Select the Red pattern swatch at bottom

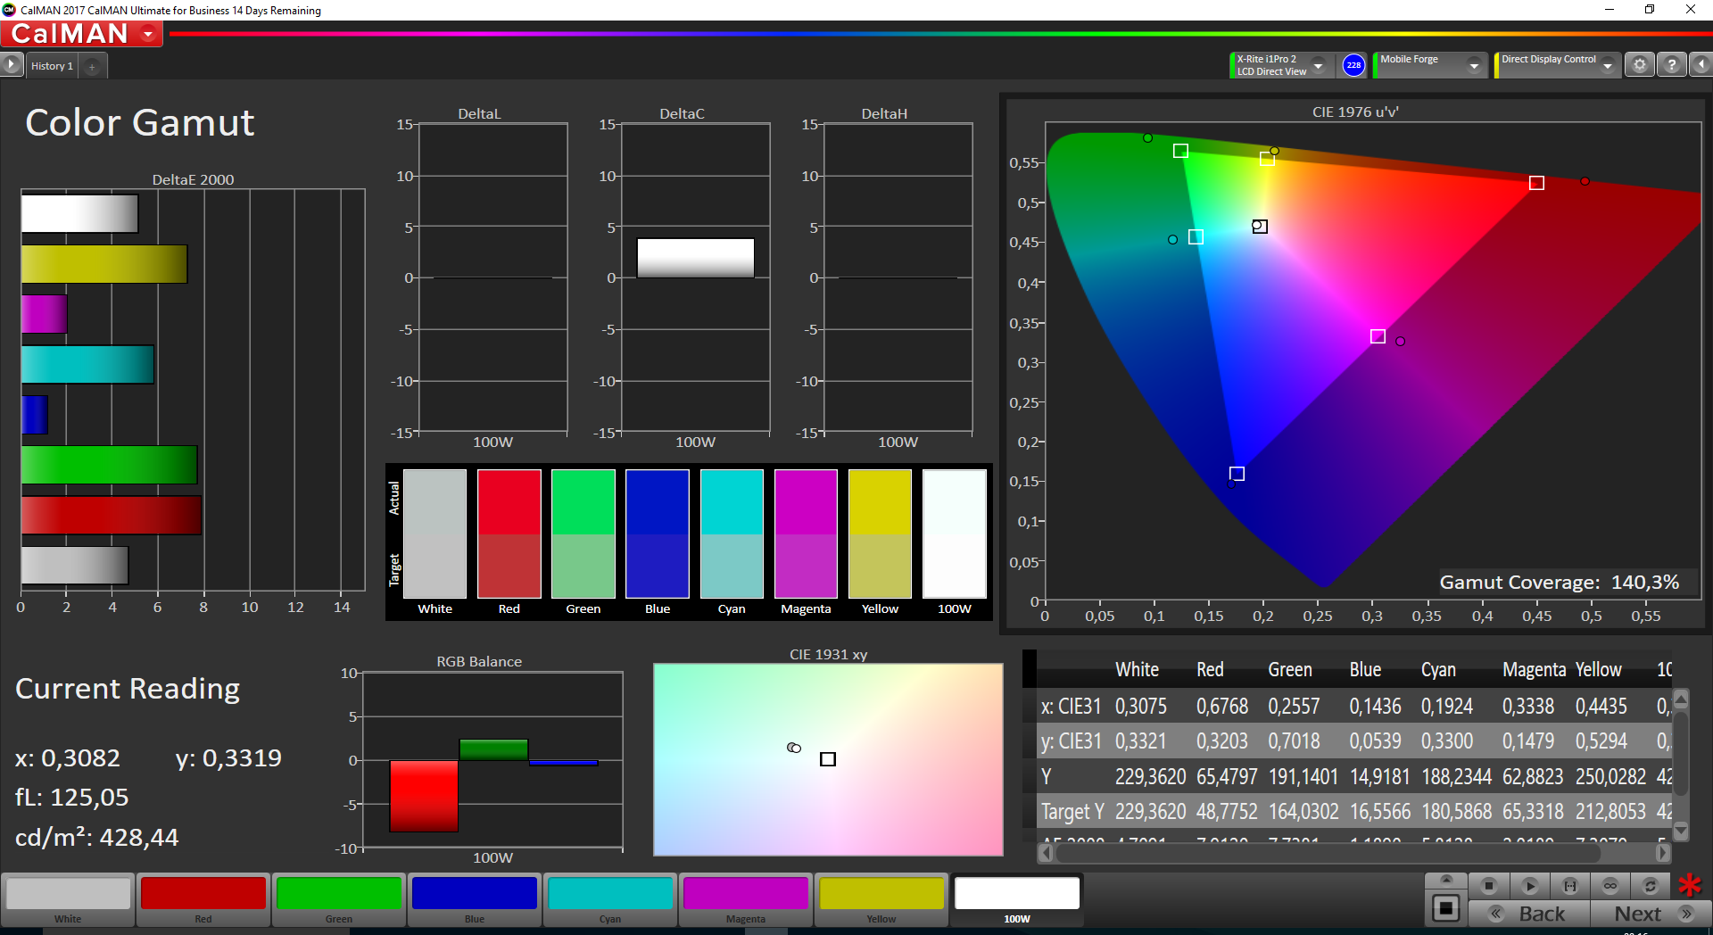click(x=203, y=899)
